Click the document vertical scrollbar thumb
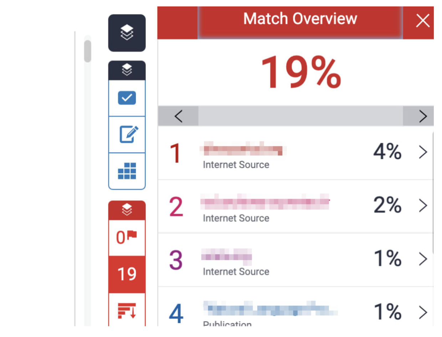Image resolution: width=442 pixels, height=337 pixels. 87,51
